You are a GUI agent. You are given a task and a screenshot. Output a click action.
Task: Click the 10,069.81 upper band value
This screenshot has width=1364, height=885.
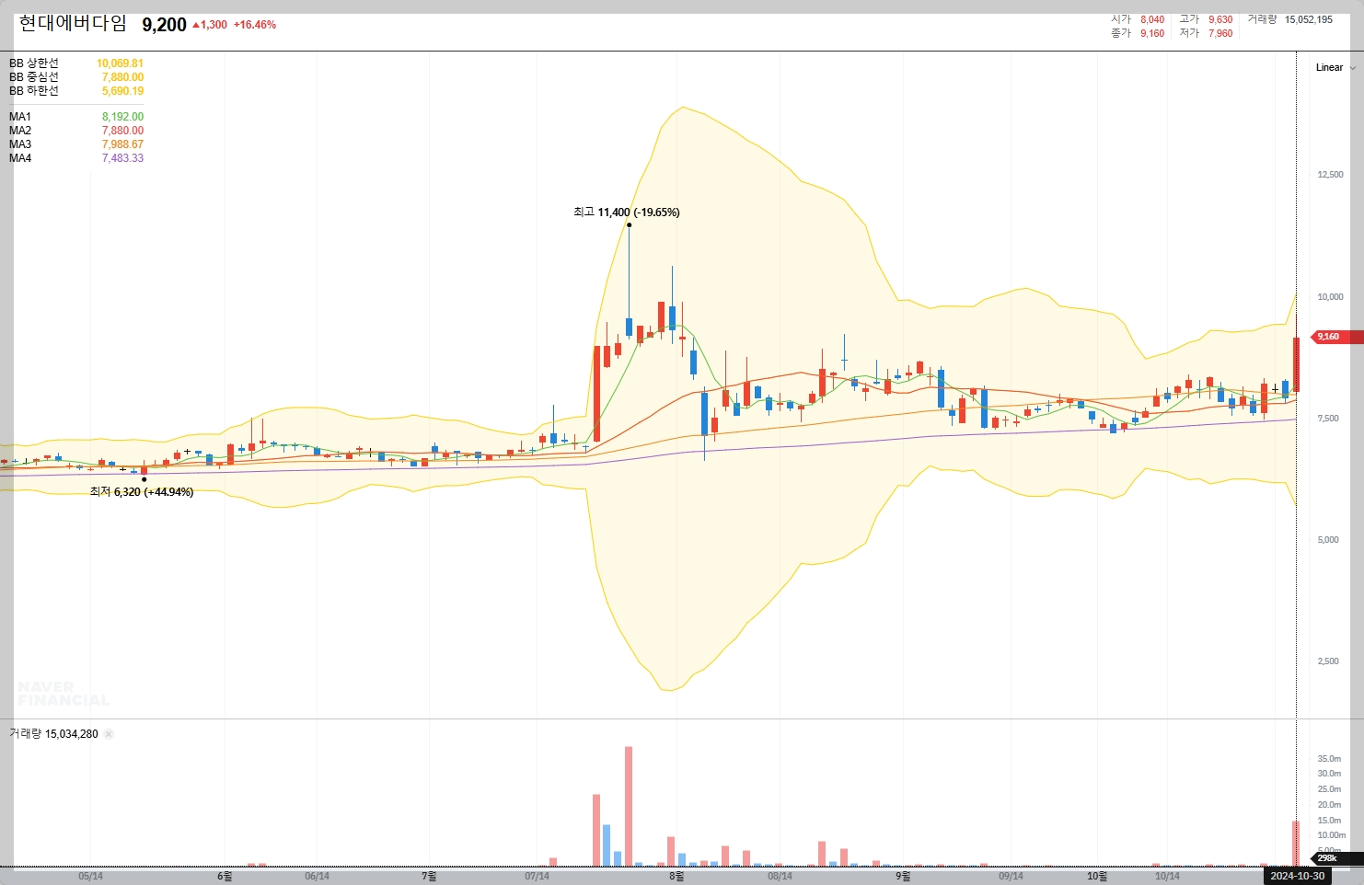click(x=120, y=63)
